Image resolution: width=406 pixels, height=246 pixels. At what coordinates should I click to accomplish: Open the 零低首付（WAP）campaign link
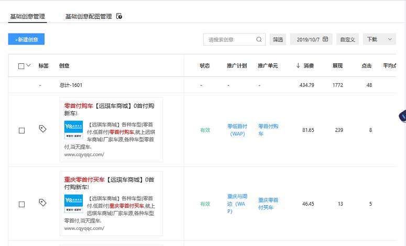[x=237, y=130]
